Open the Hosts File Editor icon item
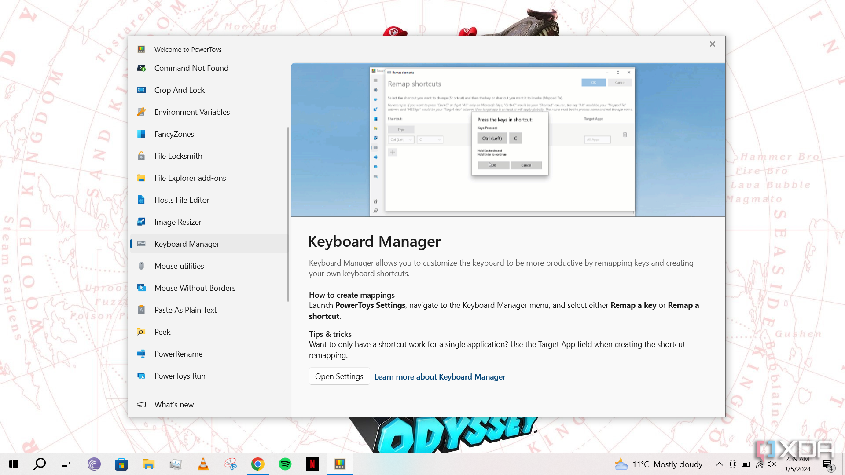The width and height of the screenshot is (845, 475). (141, 200)
